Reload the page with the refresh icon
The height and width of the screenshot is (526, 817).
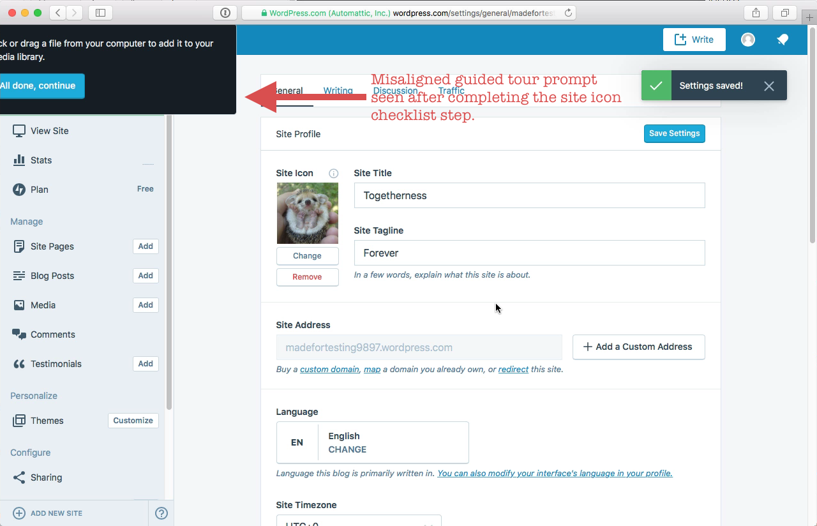click(568, 13)
